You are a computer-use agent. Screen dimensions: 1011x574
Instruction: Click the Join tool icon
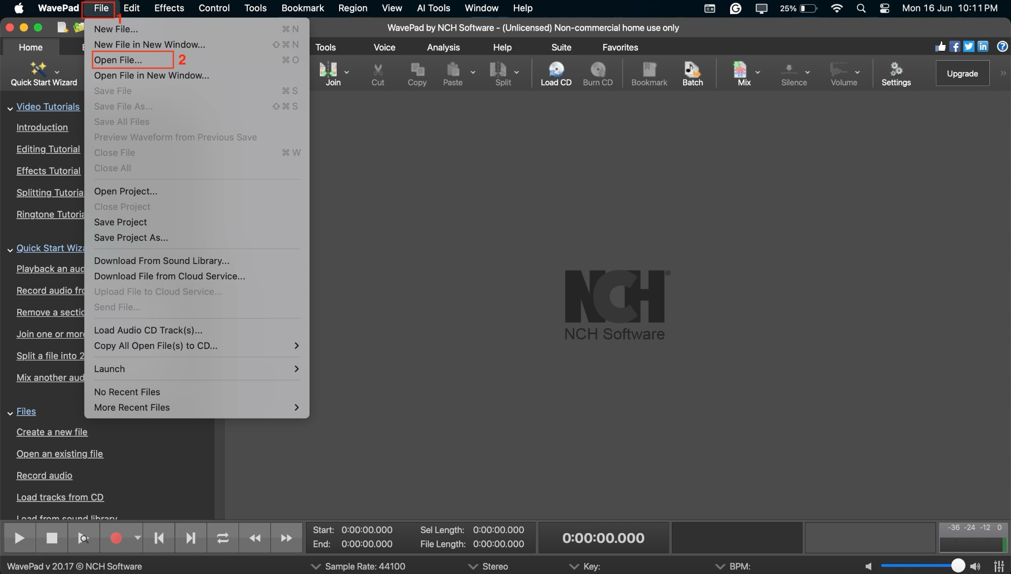click(x=328, y=70)
